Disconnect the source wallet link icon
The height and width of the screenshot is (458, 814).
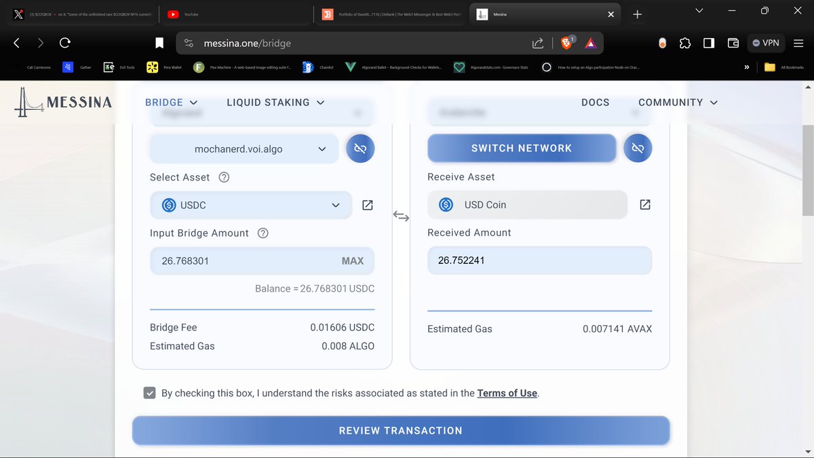[360, 149]
